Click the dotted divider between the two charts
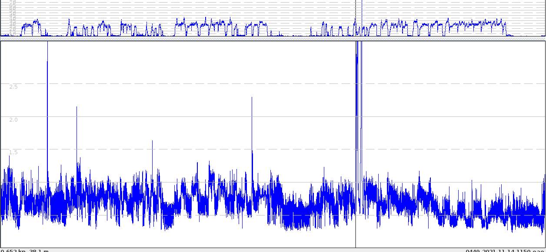546x252 pixels. pos(273,38)
